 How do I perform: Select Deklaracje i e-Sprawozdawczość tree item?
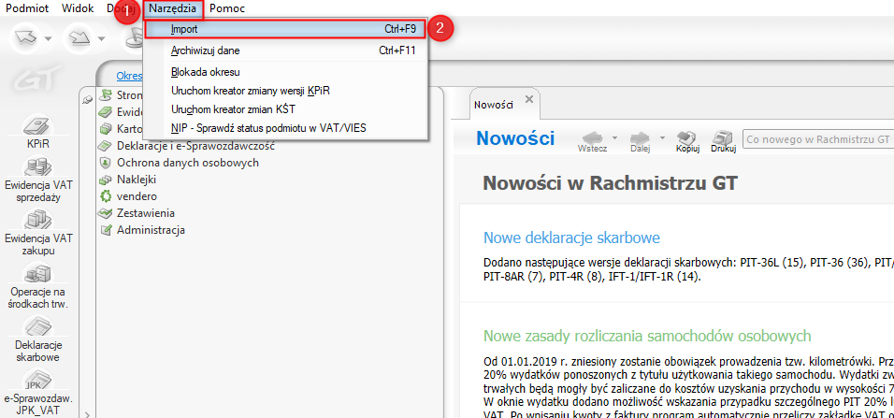click(x=196, y=146)
